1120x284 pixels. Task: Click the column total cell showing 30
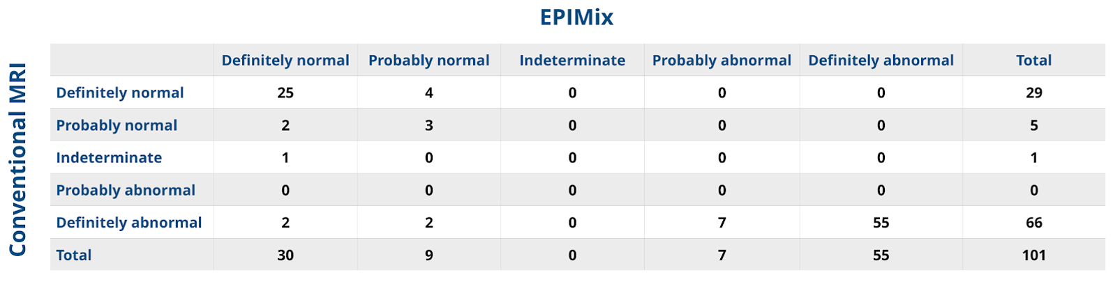pos(285,255)
